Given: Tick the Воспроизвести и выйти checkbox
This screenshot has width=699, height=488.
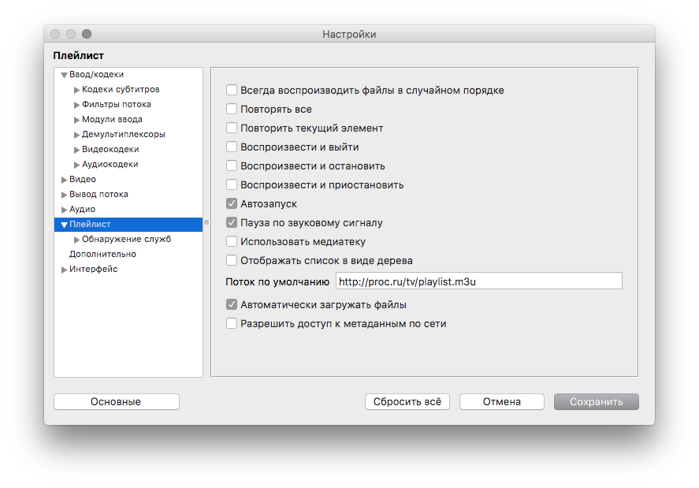Looking at the screenshot, I should (x=232, y=147).
